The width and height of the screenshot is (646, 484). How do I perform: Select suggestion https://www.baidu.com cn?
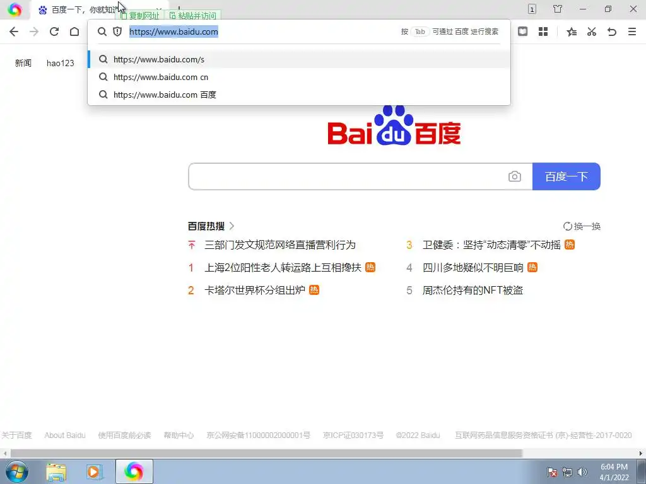click(x=299, y=77)
